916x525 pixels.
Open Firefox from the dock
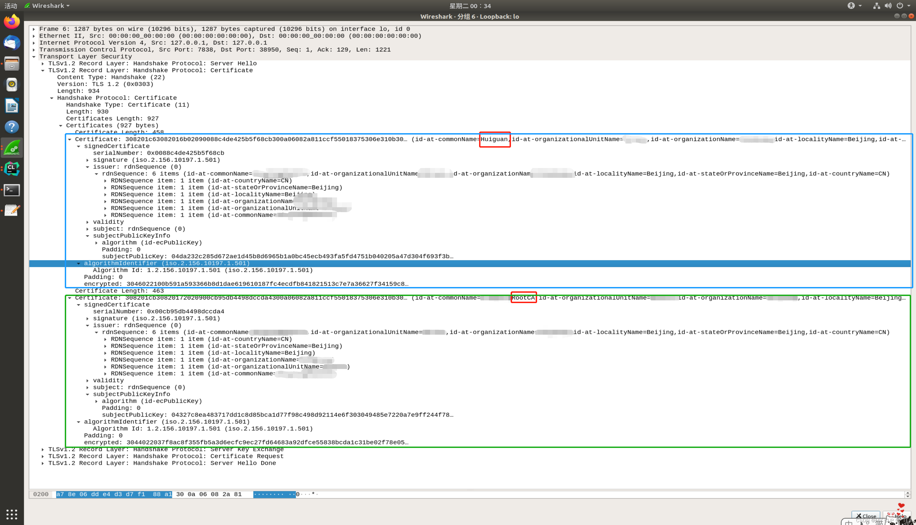11,22
